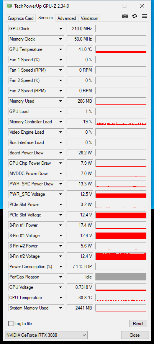Click the Memory Controller Load graph
The height and width of the screenshot is (344, 154).
pos(121,122)
